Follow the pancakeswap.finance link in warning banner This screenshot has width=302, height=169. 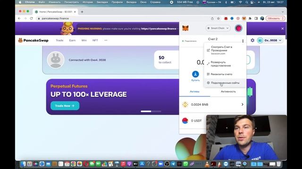pyautogui.click(x=159, y=29)
